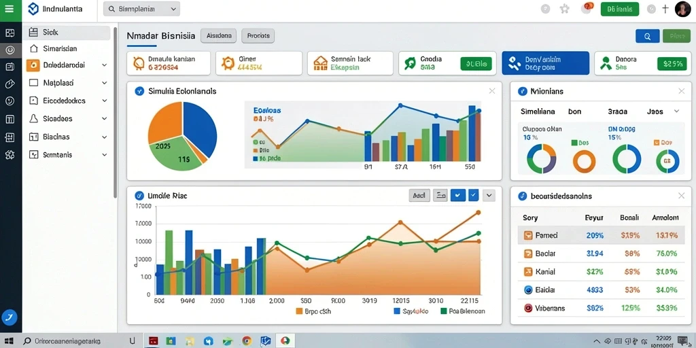Toggle second blue checkbox in Umoile Risc
This screenshot has height=348, width=696.
[x=474, y=195]
